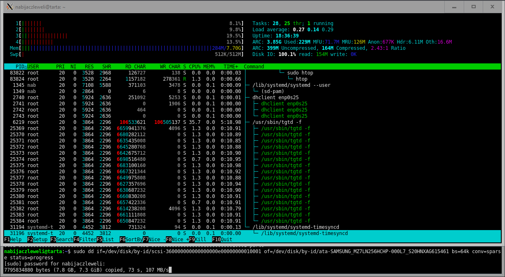Select process row with PID 25374
Screen dimensions: 505x277
pos(124,159)
